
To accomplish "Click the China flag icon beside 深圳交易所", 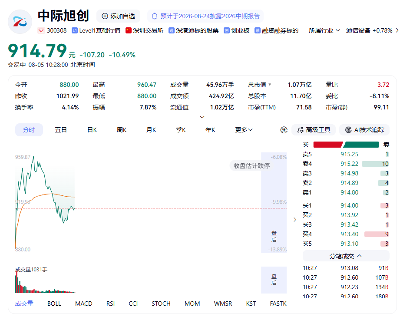I will (x=128, y=30).
